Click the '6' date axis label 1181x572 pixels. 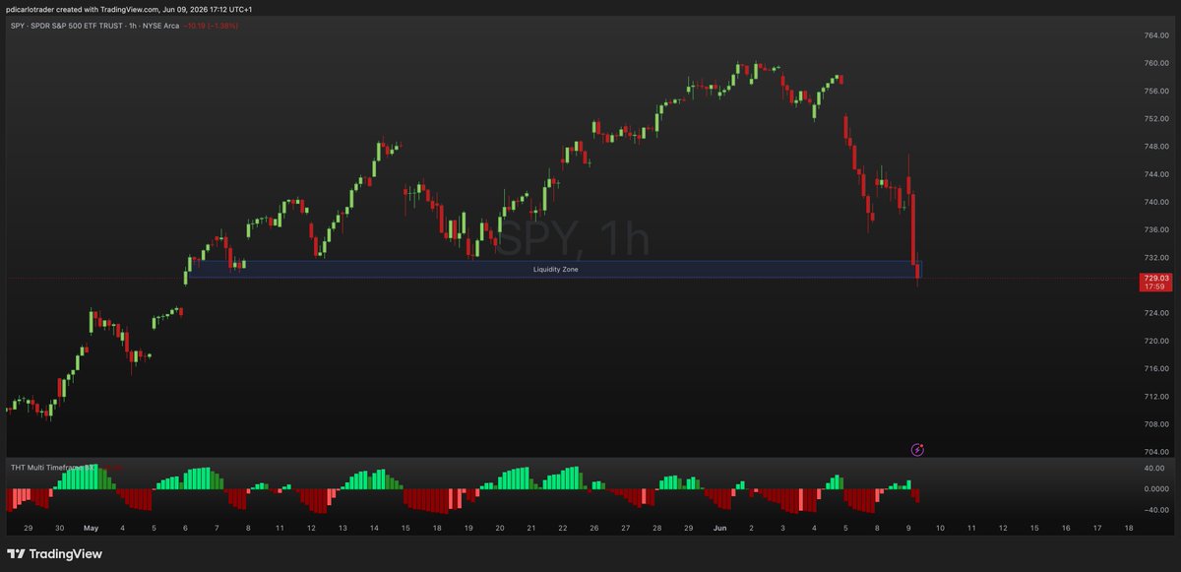point(185,528)
